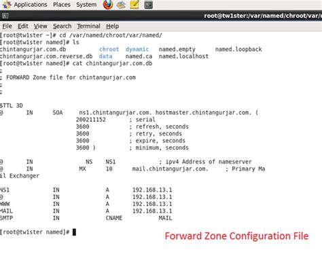Open the System menu
Image resolution: width=322 pixels, height=258 pixels.
86,5
